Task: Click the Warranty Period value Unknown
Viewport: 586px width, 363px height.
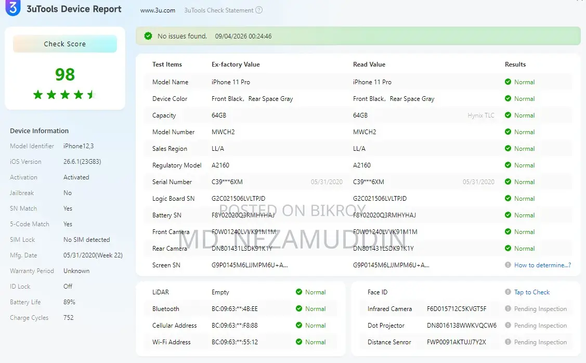Action: pos(76,270)
